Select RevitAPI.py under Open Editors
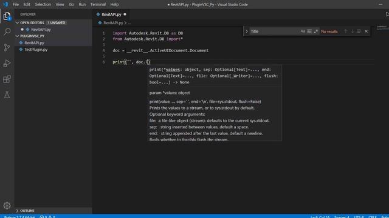 click(x=41, y=30)
